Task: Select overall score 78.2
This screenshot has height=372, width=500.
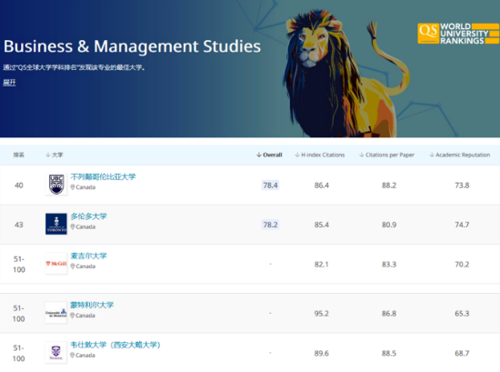Action: pyautogui.click(x=270, y=225)
